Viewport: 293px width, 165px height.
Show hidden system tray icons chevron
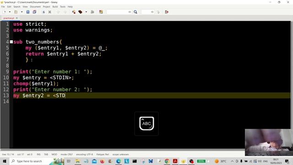(232, 161)
